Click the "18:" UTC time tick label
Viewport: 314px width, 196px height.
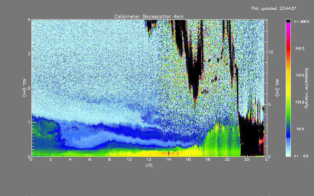pyautogui.click(x=208, y=160)
